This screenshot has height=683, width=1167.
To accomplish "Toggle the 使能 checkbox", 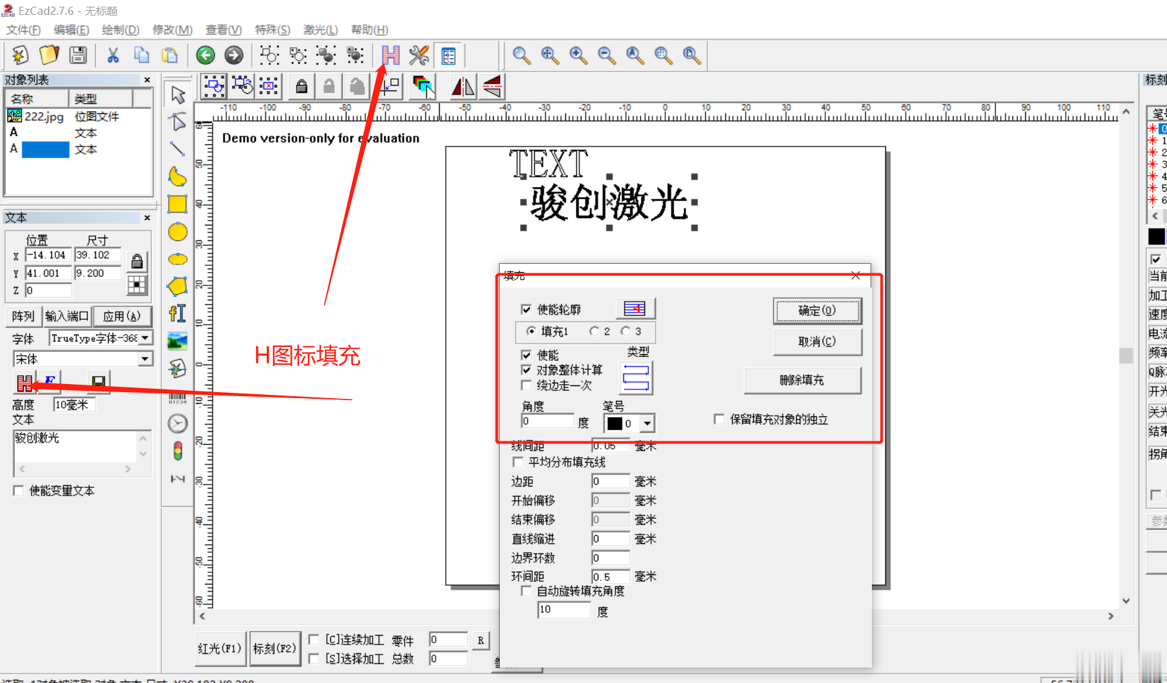I will (x=526, y=355).
